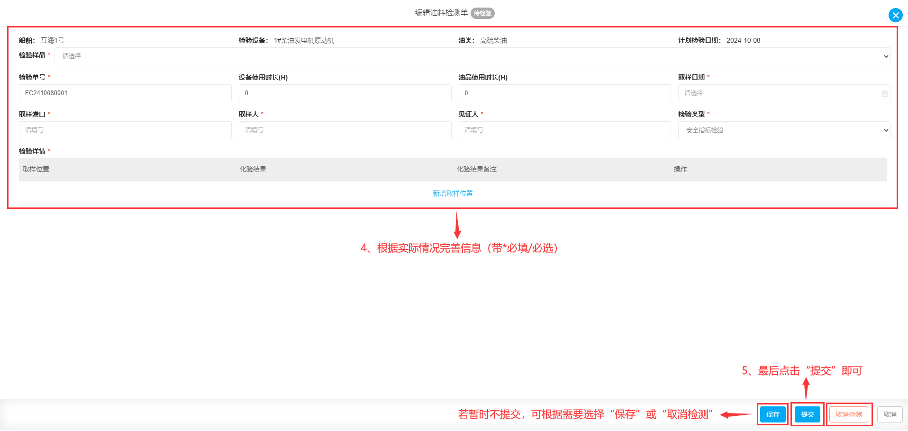Click the ship name 互海1号
Viewport: 908px width, 431px height.
click(53, 40)
